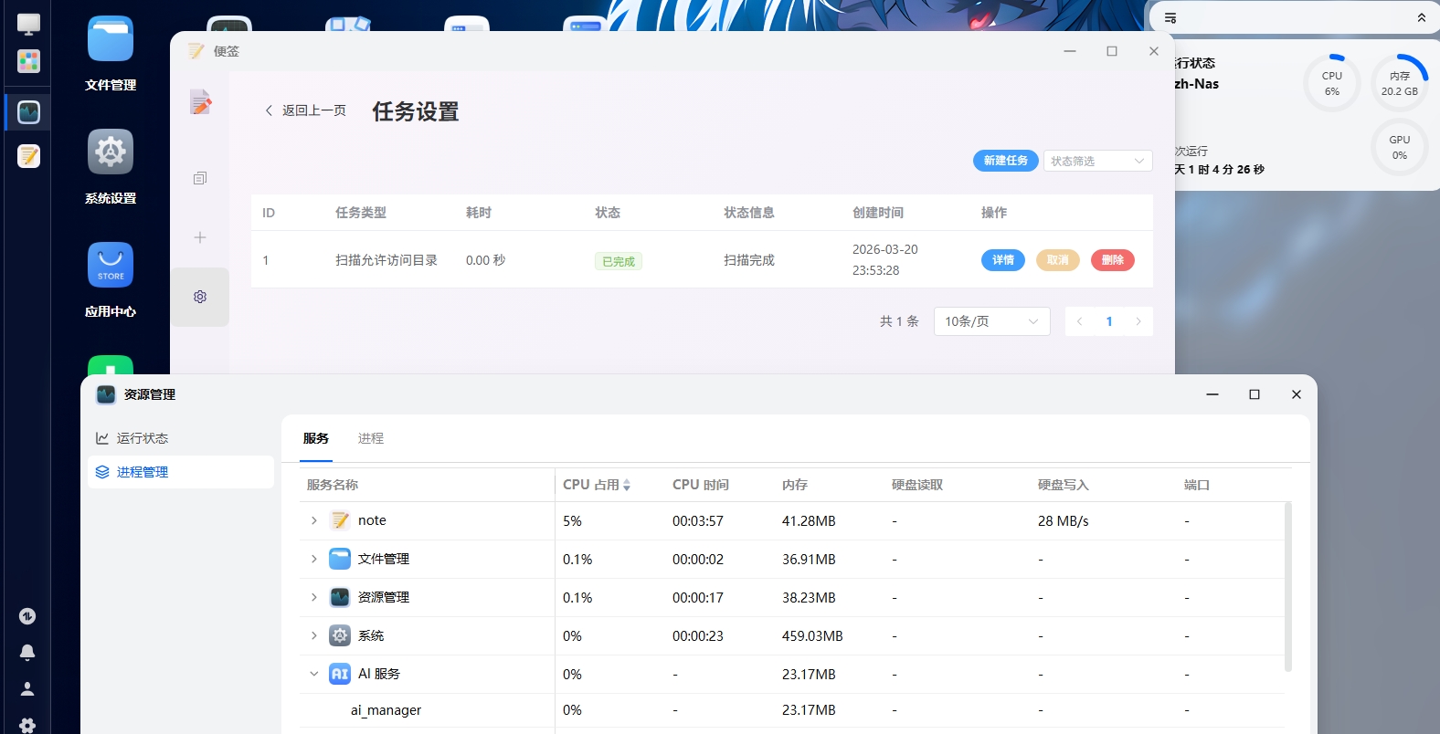The width and height of the screenshot is (1440, 734).
Task: Click the GPU gauge in the widget
Action: coord(1400,147)
